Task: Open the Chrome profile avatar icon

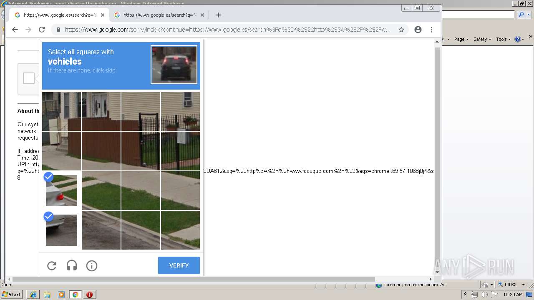Action: (418, 30)
